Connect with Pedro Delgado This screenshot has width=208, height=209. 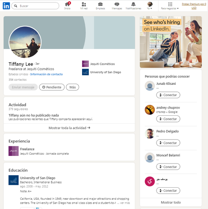point(168,143)
